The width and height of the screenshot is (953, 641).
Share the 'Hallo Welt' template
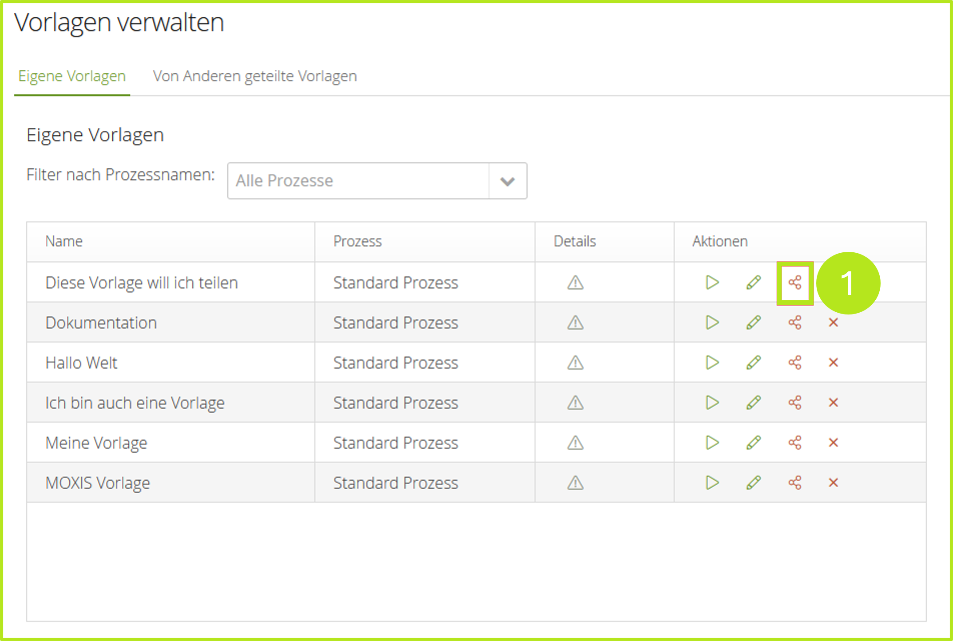[794, 362]
